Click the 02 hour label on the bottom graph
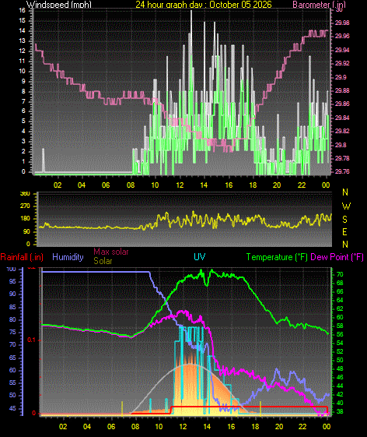The height and width of the screenshot is (437, 367). (x=63, y=427)
